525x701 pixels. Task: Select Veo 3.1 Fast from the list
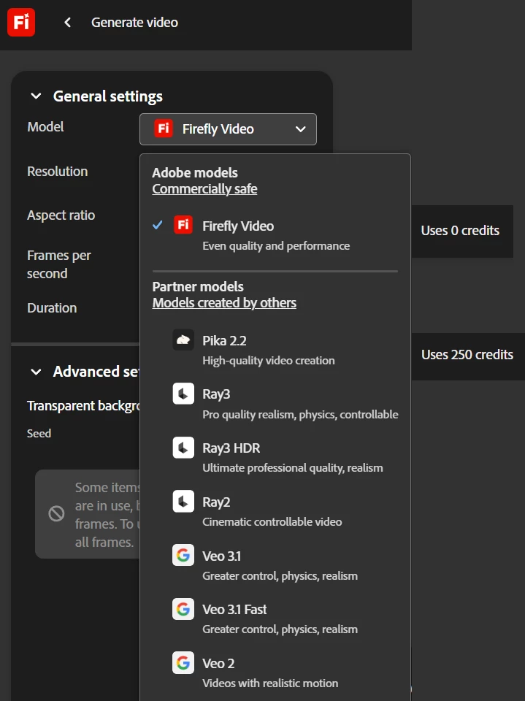click(x=275, y=619)
